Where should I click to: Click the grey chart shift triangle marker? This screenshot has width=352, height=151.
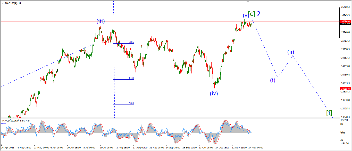tap(248, 2)
